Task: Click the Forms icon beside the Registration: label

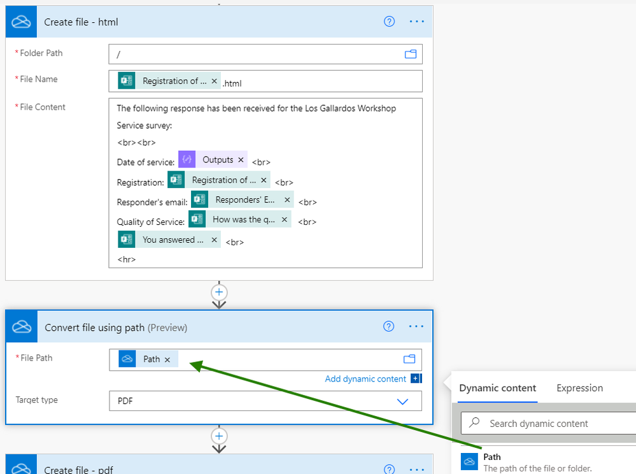Action: click(x=176, y=180)
